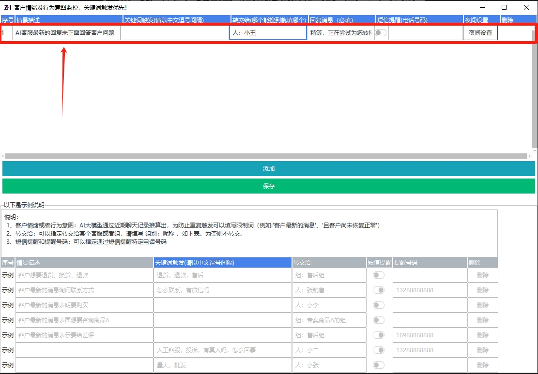Click the 删除 button in first example row

click(482, 275)
